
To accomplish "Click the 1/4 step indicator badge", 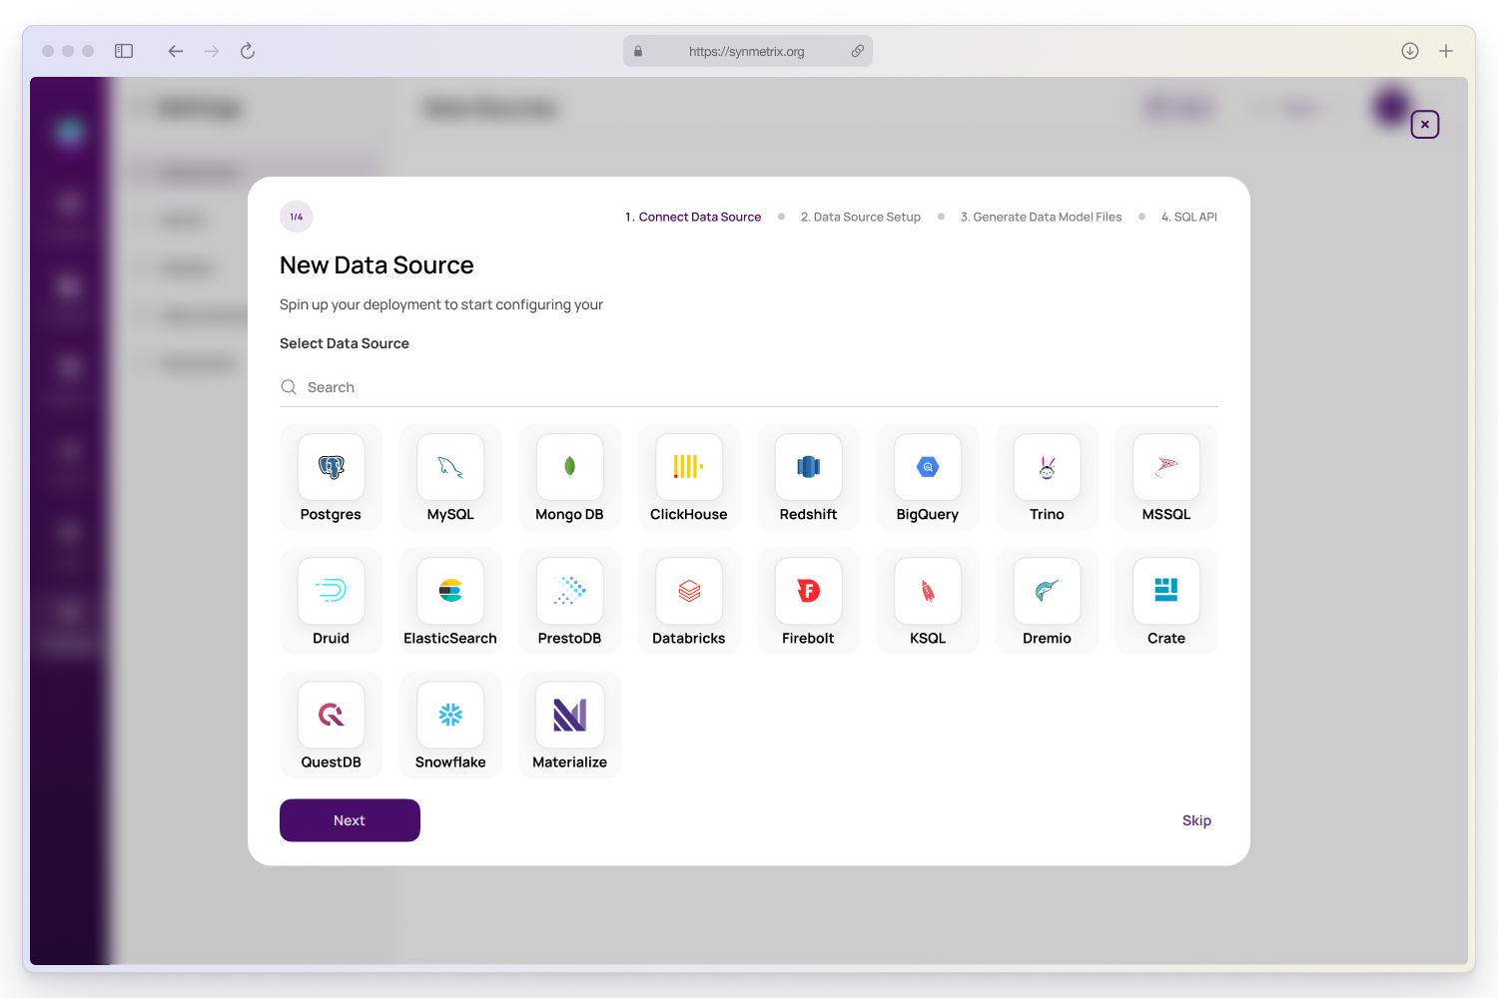I will pyautogui.click(x=297, y=217).
